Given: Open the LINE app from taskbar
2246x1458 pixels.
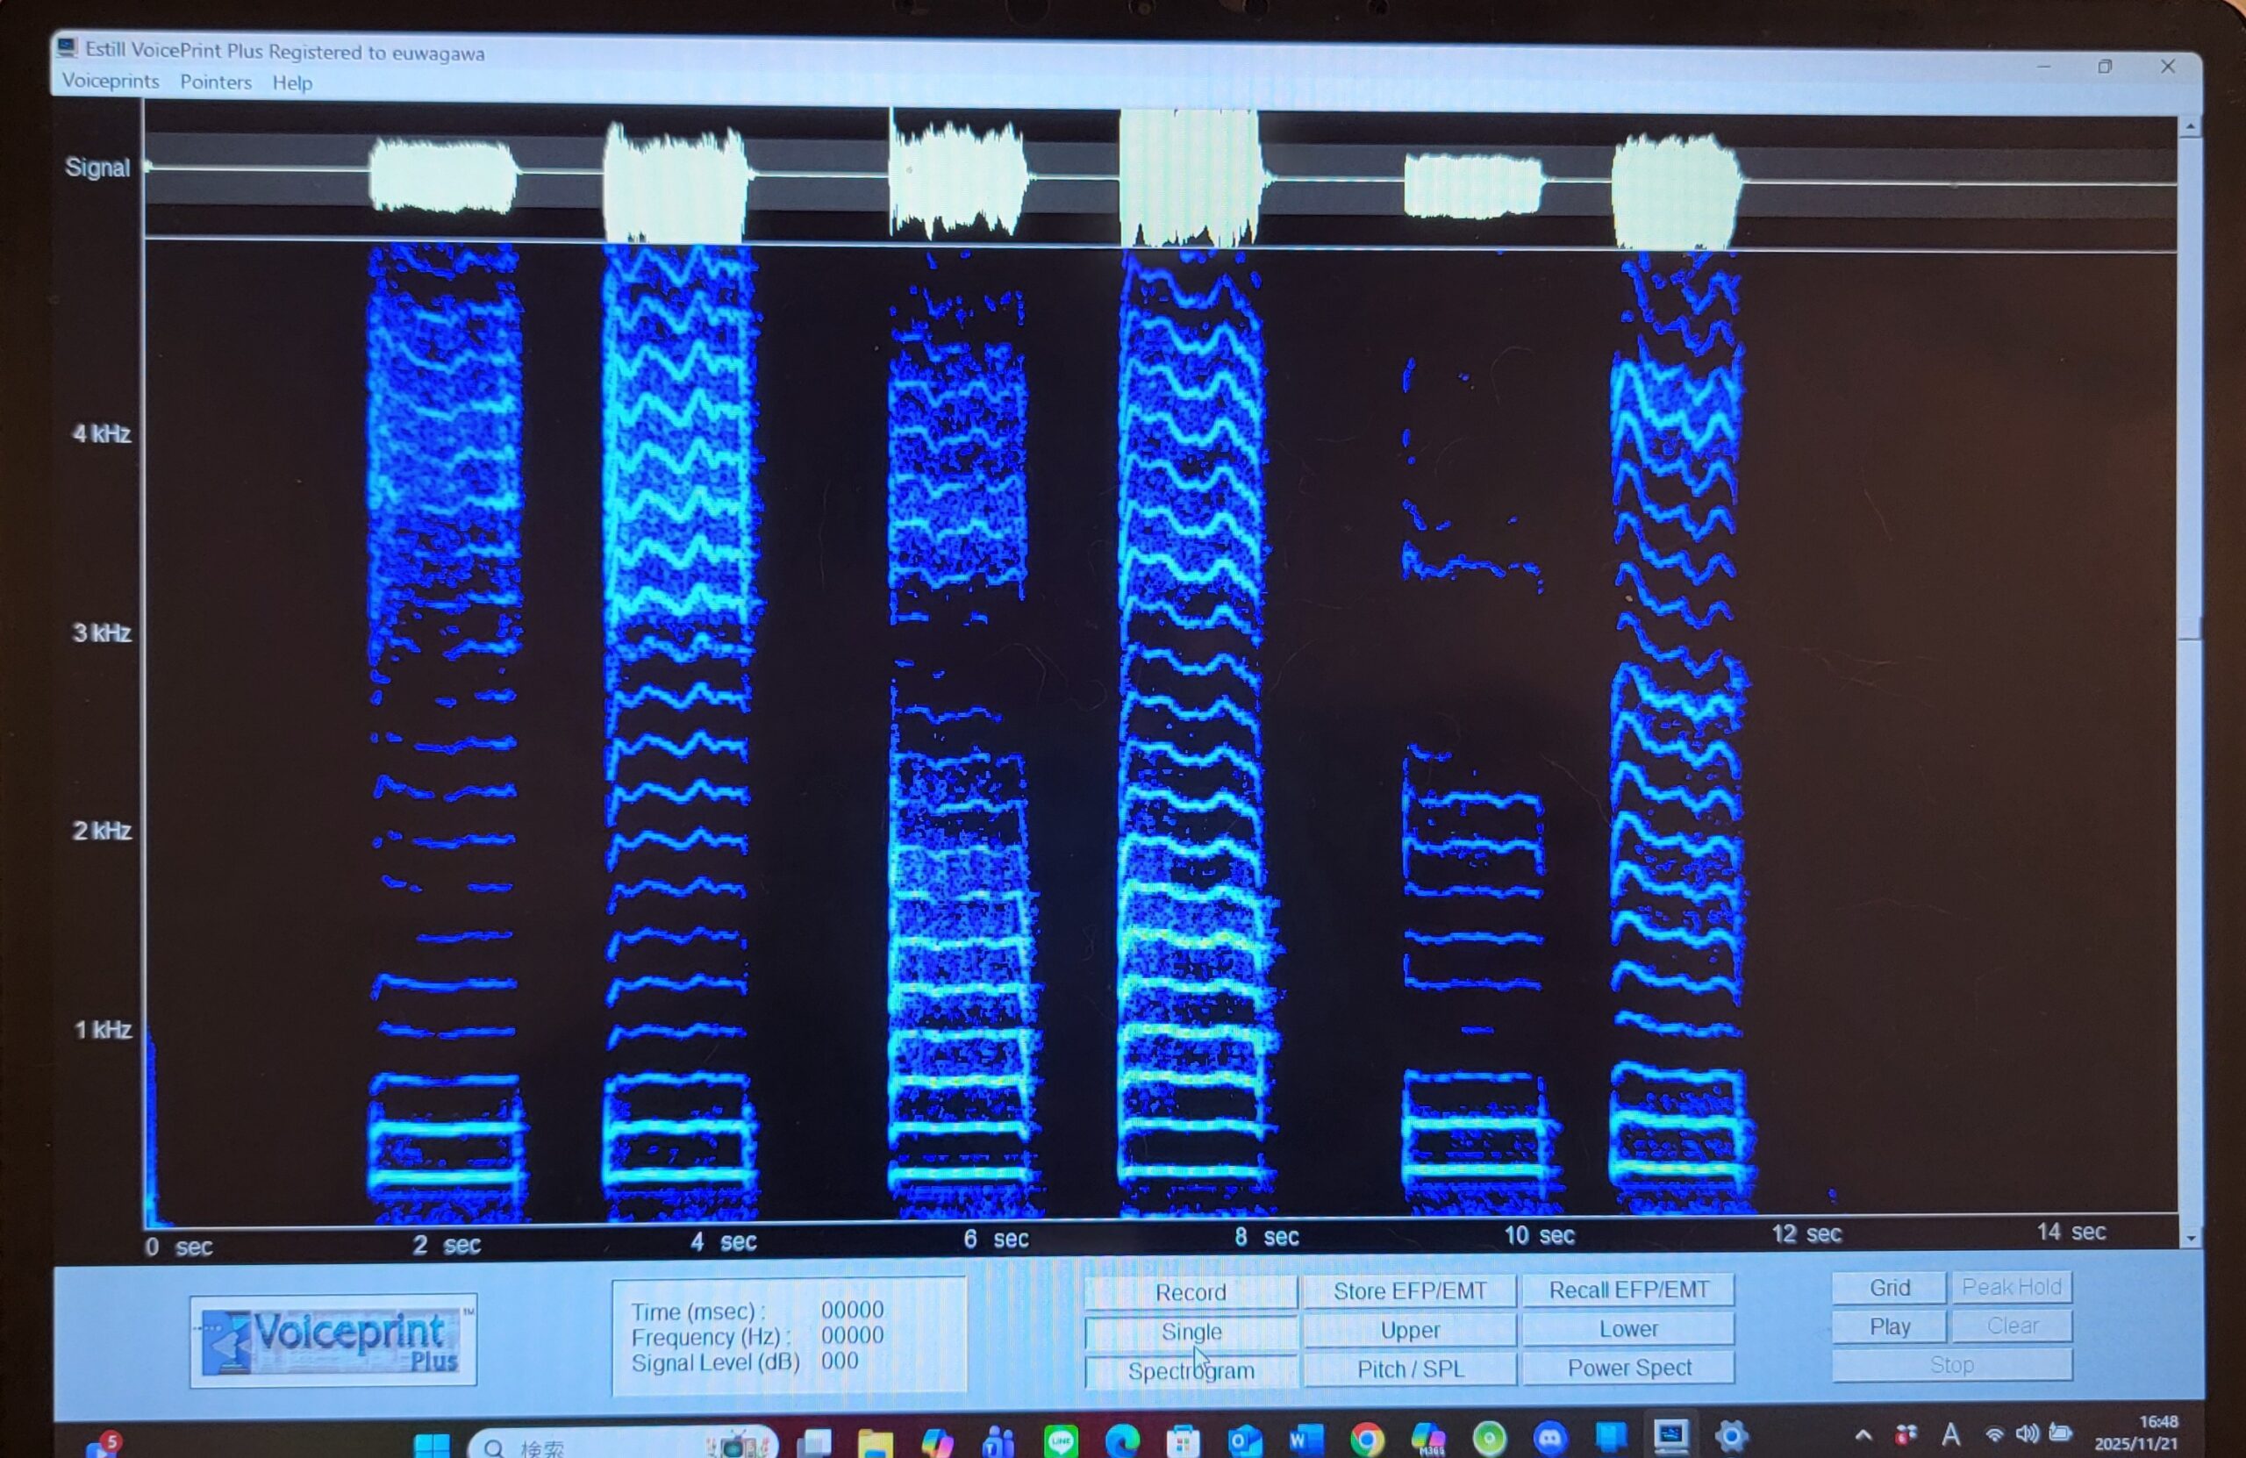Looking at the screenshot, I should [1062, 1440].
